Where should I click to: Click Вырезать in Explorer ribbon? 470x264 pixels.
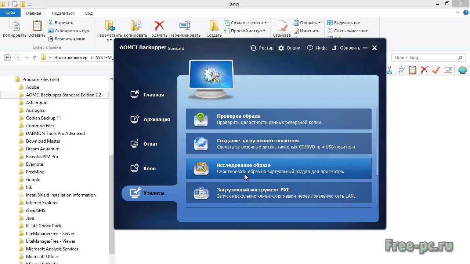click(61, 23)
